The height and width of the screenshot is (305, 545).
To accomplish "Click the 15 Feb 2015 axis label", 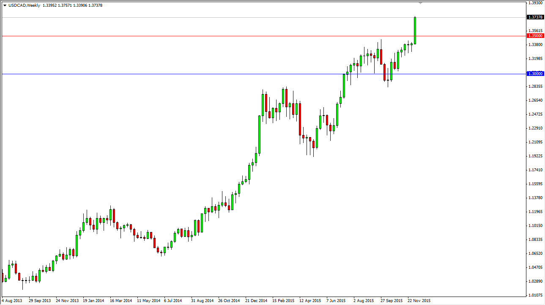I will [x=283, y=301].
